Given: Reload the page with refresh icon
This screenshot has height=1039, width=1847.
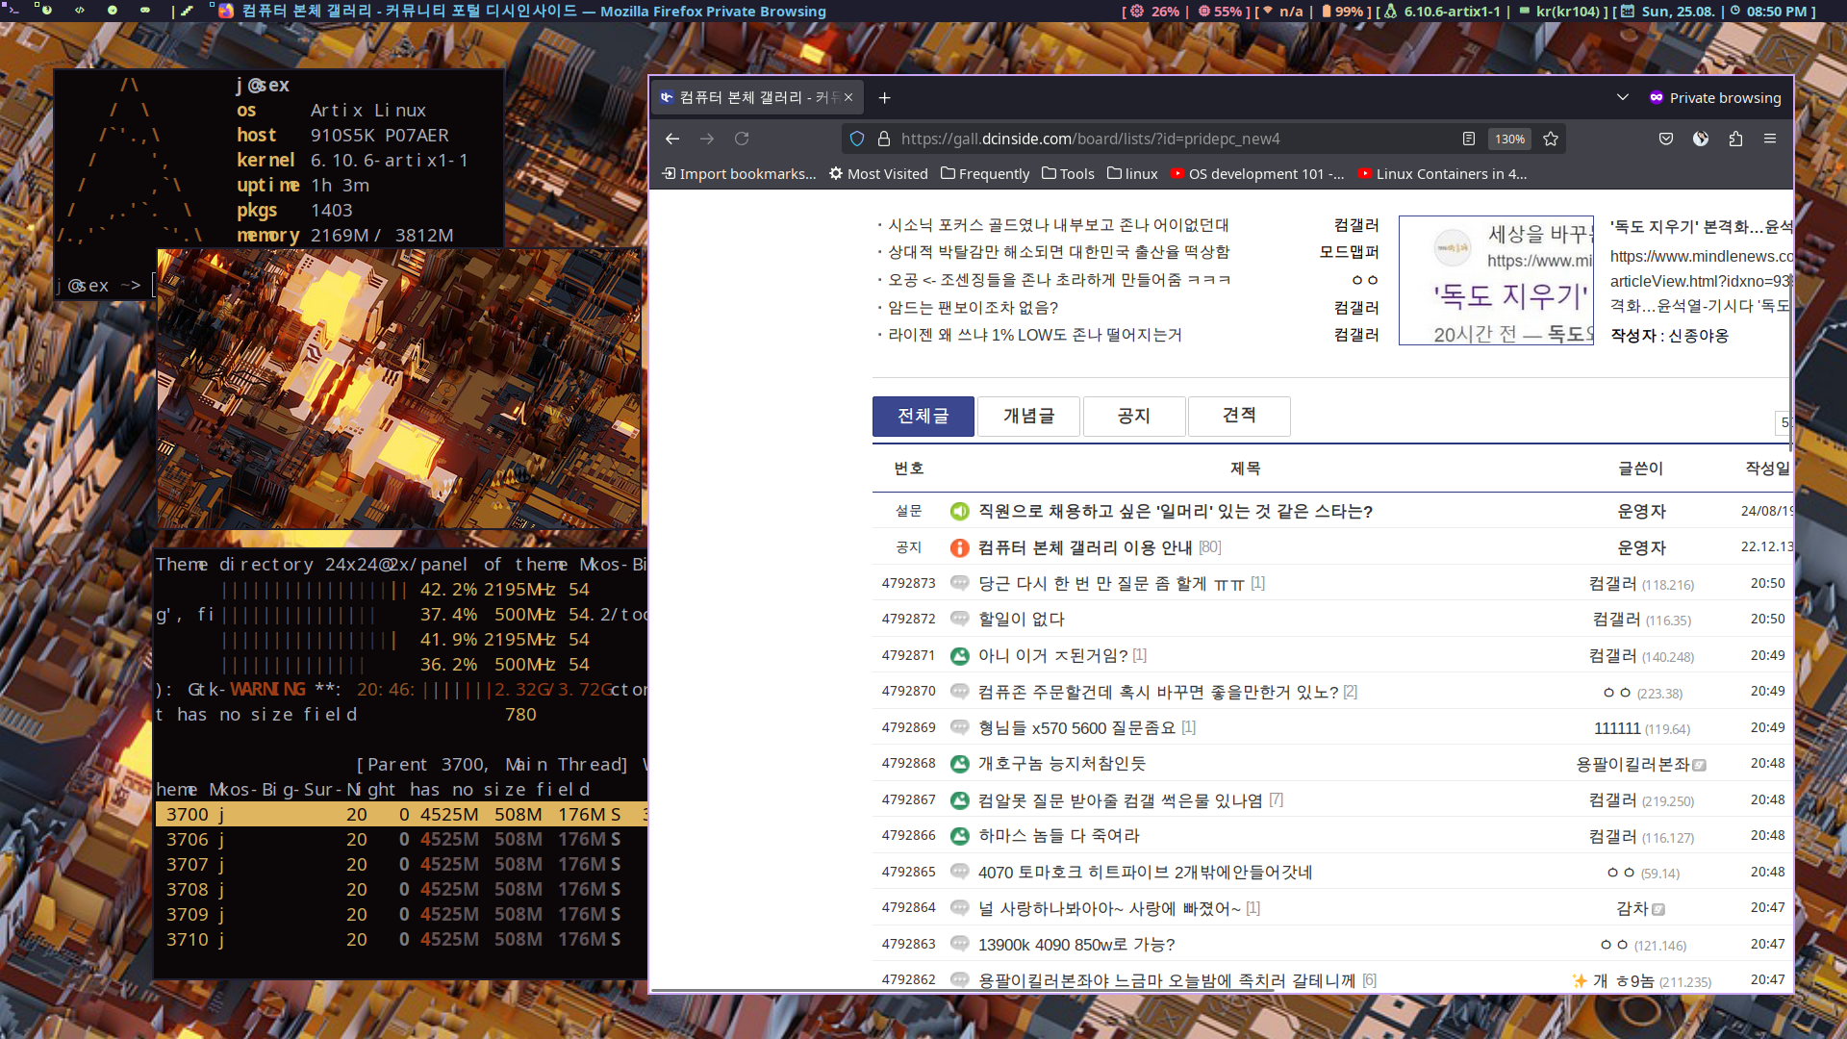Looking at the screenshot, I should [742, 139].
